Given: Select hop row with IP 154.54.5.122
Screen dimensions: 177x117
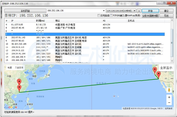Looking at the screenshot, I should 85,50.
